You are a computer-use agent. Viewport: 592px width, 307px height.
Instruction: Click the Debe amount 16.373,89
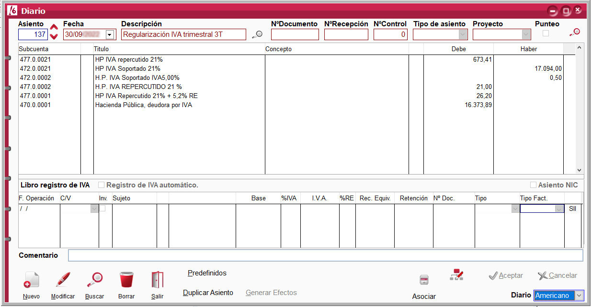(x=478, y=105)
